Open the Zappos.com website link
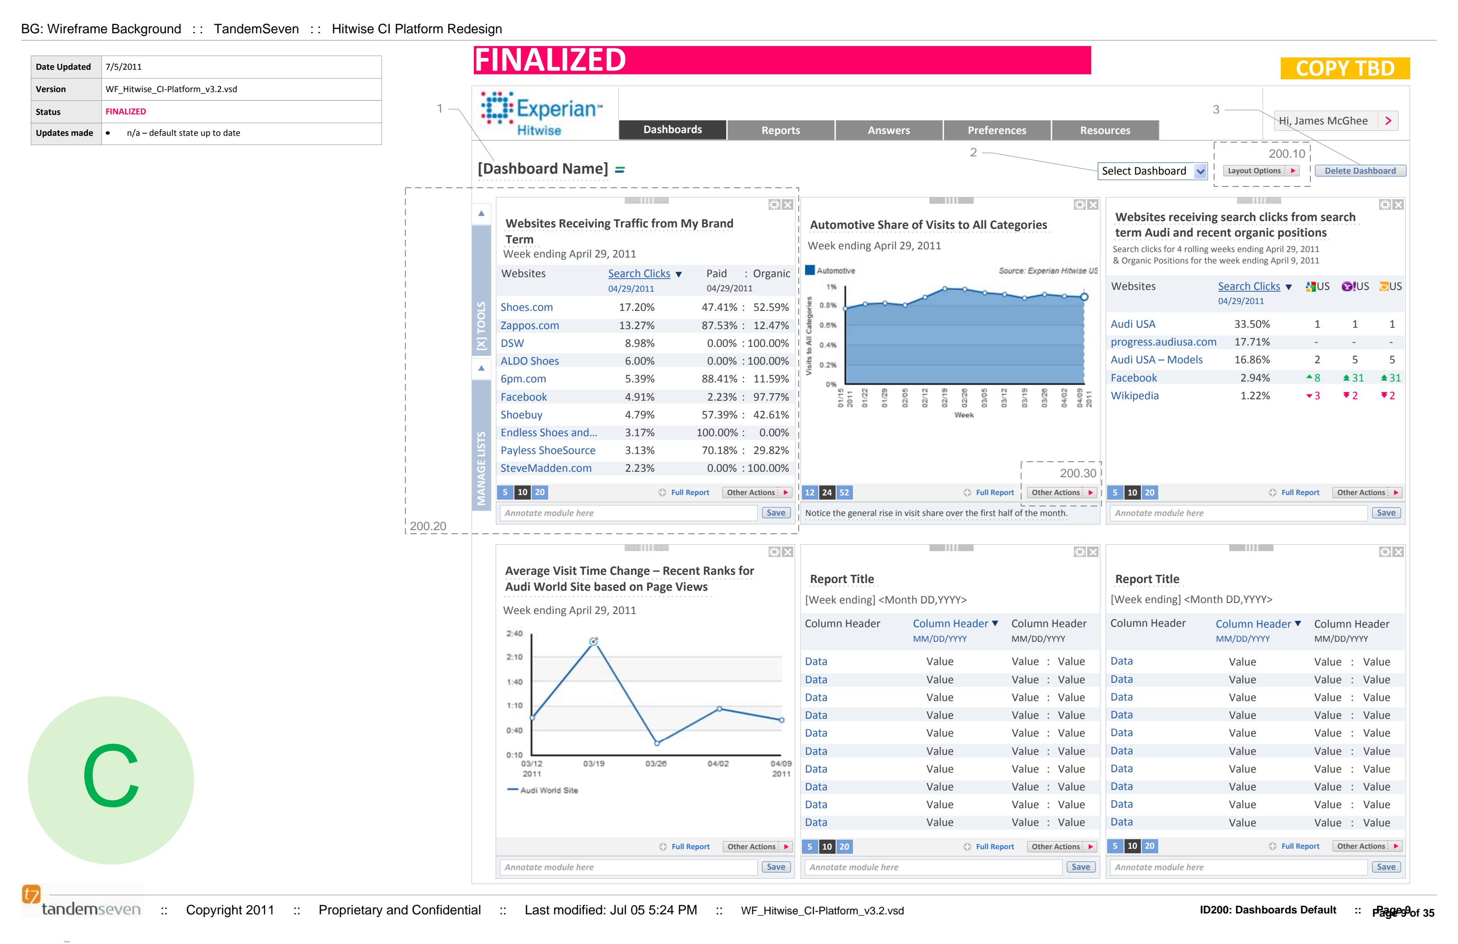Image resolution: width=1458 pixels, height=944 pixels. click(x=530, y=325)
